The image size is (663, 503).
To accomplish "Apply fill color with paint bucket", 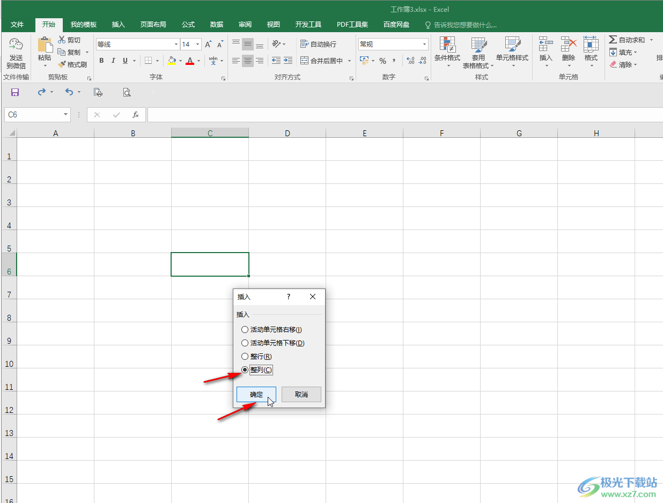I will [x=172, y=61].
